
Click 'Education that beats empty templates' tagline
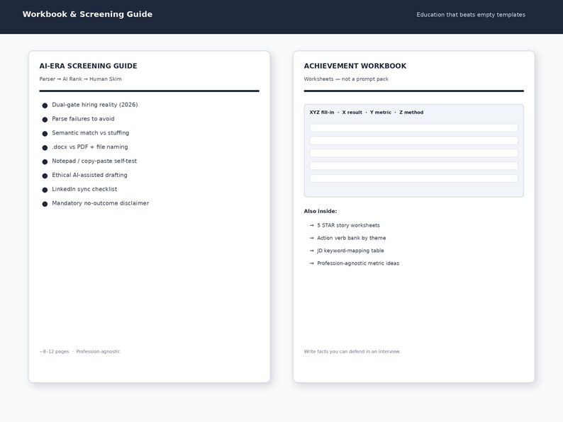(x=471, y=15)
